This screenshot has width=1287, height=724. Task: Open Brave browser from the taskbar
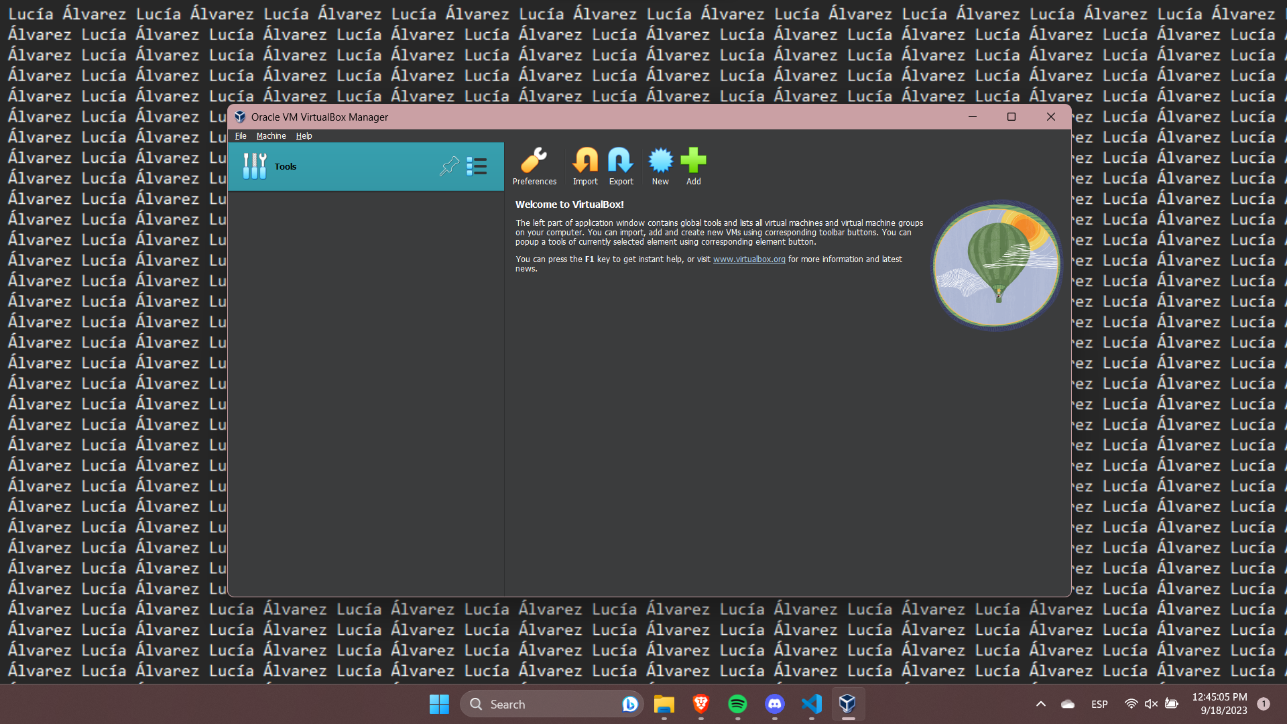[700, 704]
